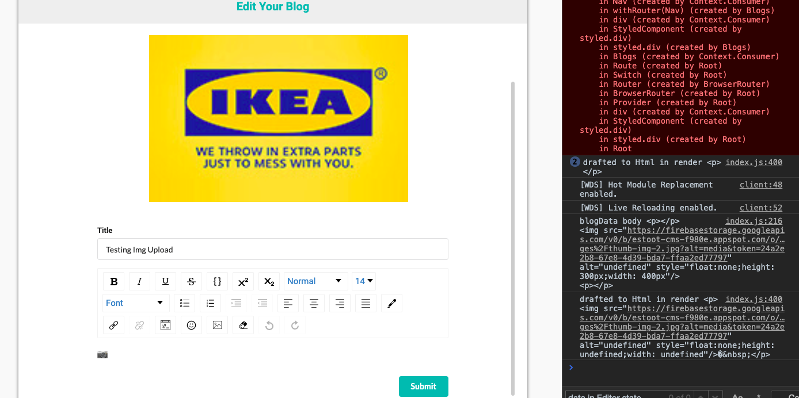
Task: Select the 'Edit Your Blog' heading
Action: pyautogui.click(x=273, y=7)
